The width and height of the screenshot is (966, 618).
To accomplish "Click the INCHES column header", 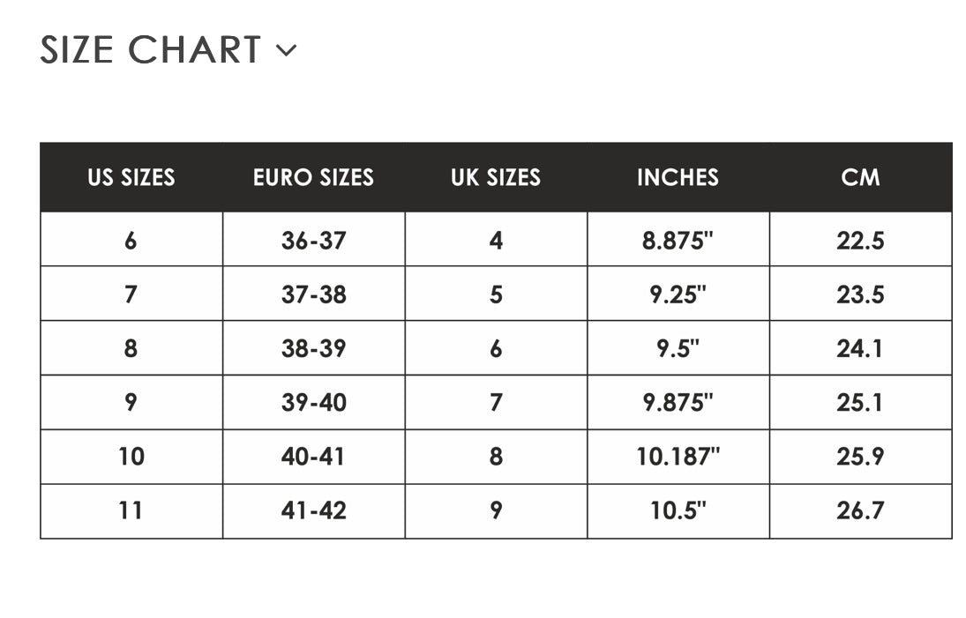I will pyautogui.click(x=678, y=177).
